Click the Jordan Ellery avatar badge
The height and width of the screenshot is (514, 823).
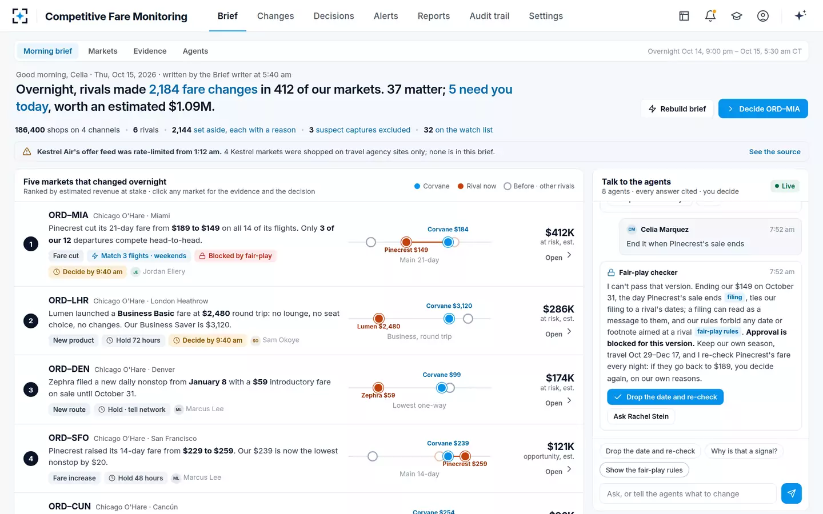click(x=135, y=272)
